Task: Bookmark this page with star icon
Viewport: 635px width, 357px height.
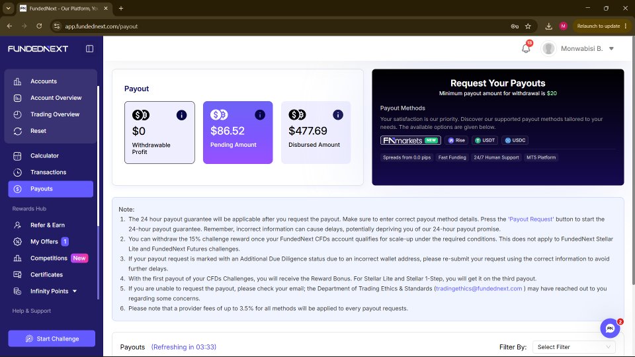Action: tap(528, 26)
